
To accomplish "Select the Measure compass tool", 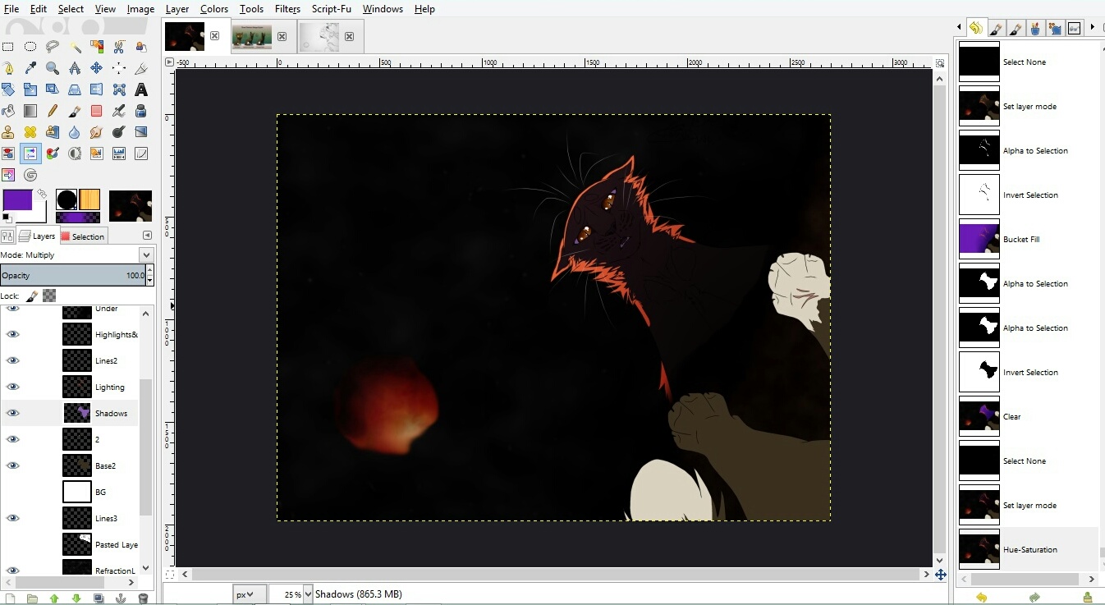I will point(75,68).
